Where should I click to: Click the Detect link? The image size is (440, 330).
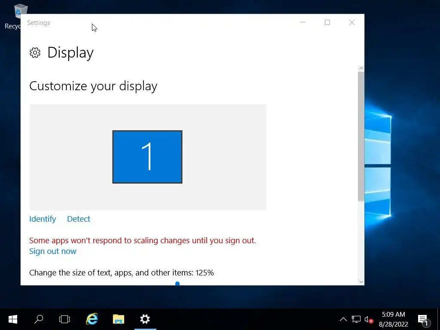(x=79, y=219)
